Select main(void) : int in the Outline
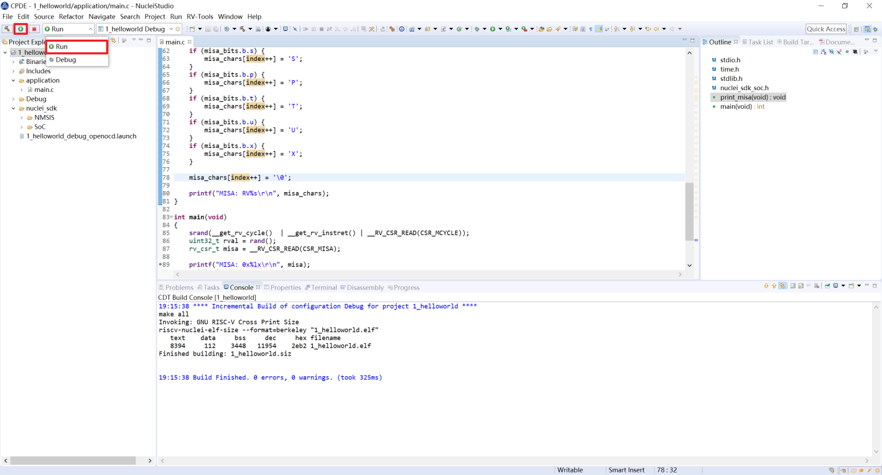882x475 pixels. point(742,106)
